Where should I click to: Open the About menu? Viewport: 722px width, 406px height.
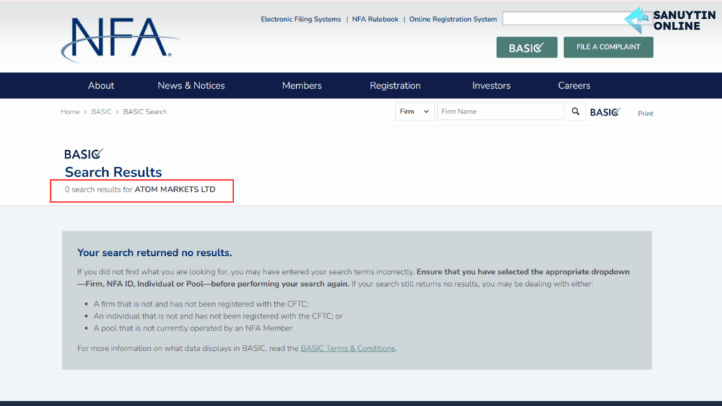click(101, 85)
